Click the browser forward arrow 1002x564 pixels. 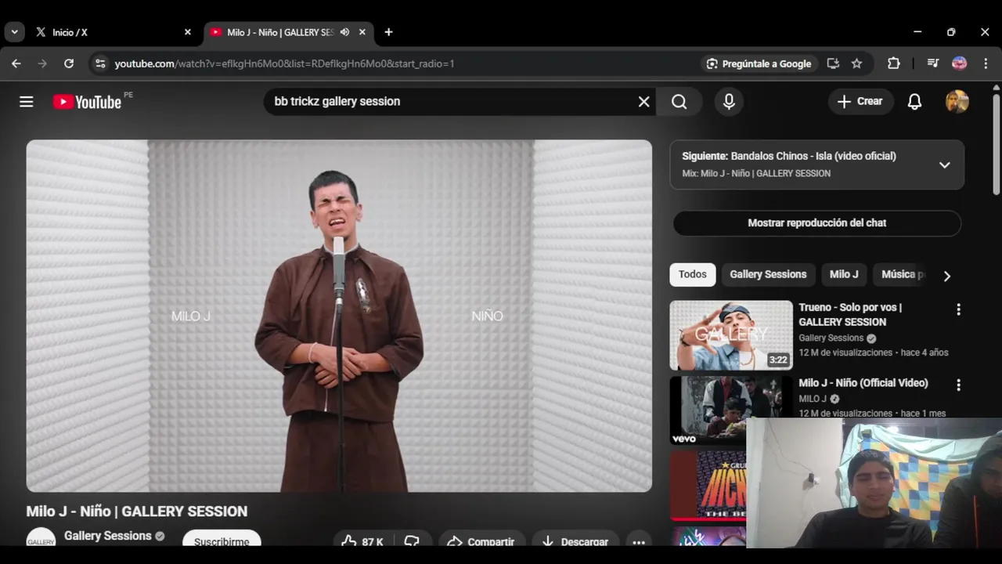42,63
